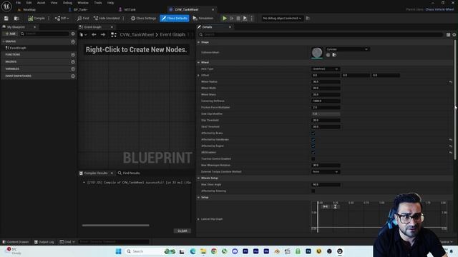Reset Affected by Handbrake to default
This screenshot has width=458, height=257.
coord(450,140)
